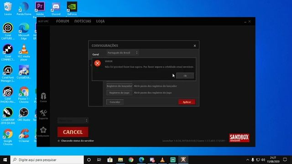Open VLC media player desktop shortcut
This screenshot has height=164, width=292.
(x=24, y=52)
